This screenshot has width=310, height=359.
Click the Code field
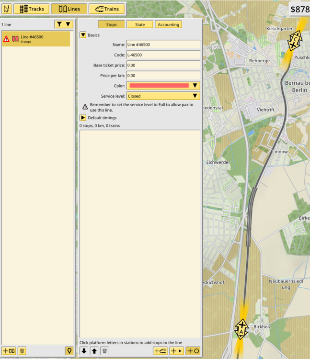click(x=163, y=55)
